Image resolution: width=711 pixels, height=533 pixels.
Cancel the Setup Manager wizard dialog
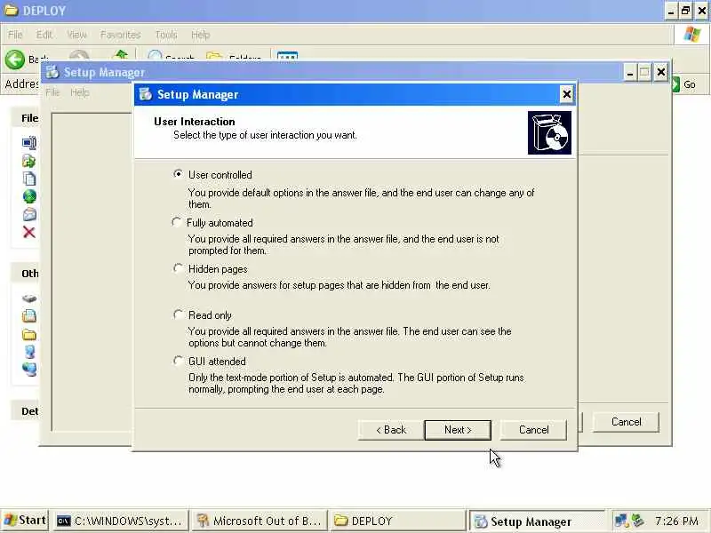click(533, 430)
